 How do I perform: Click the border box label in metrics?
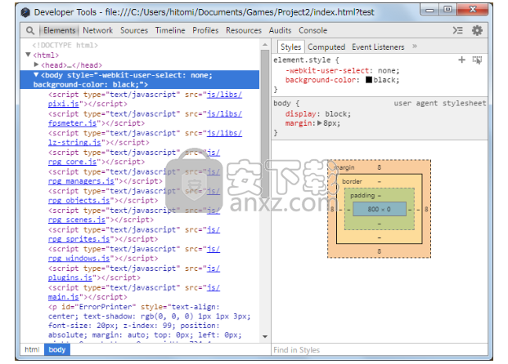click(x=352, y=181)
